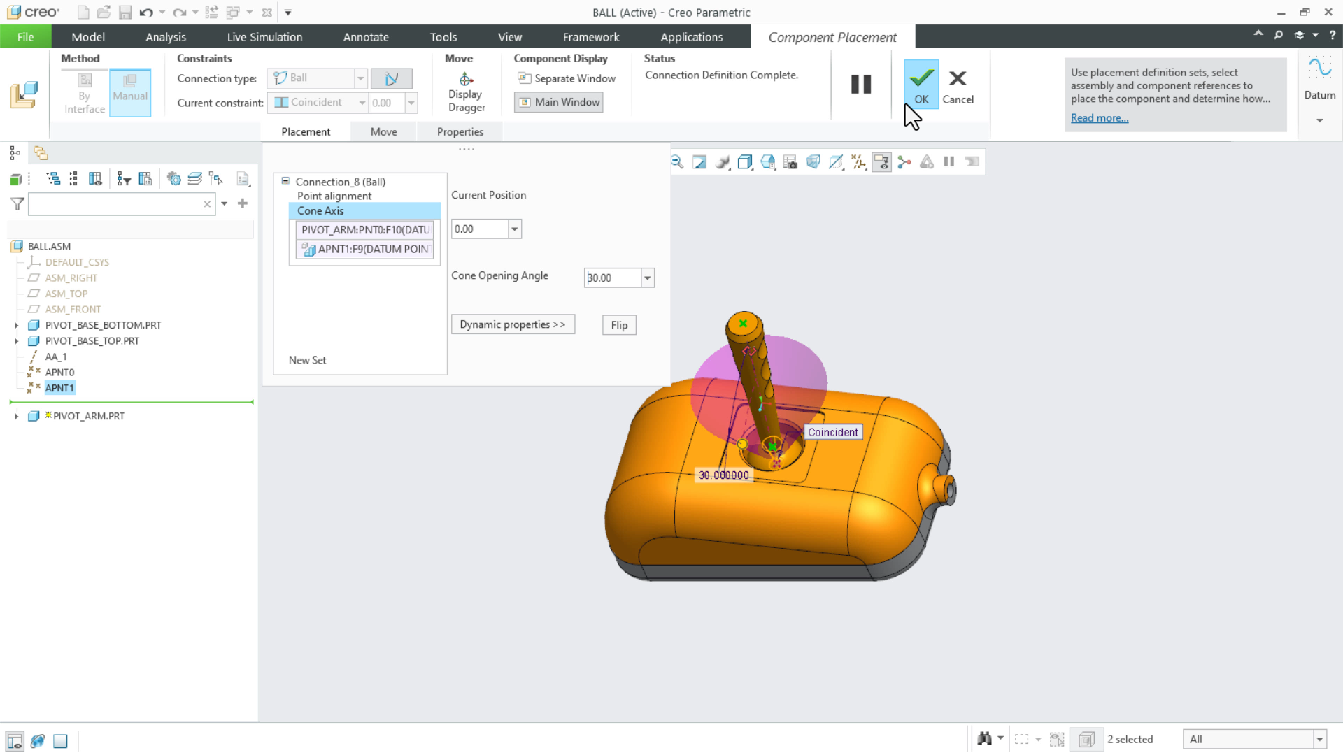Open the Analysis ribbon tab
1343x755 pixels.
pos(166,37)
